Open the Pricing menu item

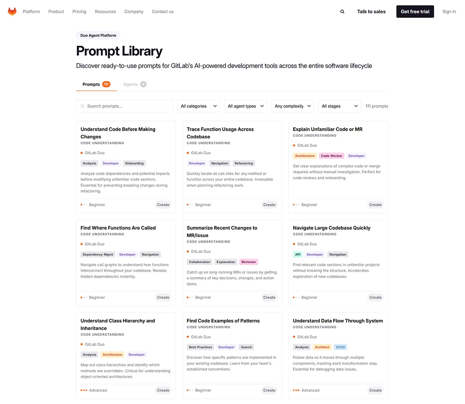click(x=79, y=12)
